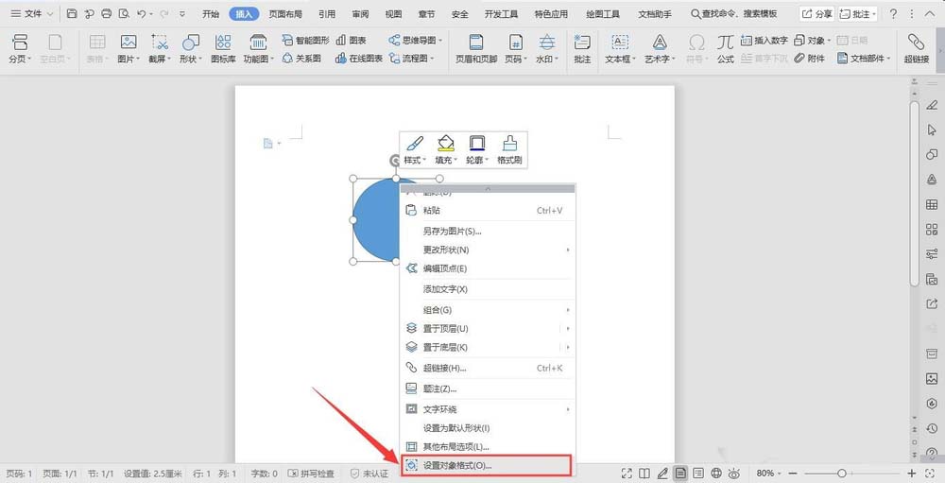Insert a 批注 comment from ribbon

582,48
